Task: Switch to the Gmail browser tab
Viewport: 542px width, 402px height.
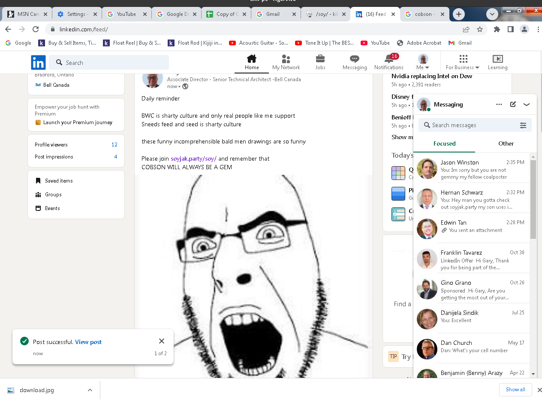Action: [276, 14]
